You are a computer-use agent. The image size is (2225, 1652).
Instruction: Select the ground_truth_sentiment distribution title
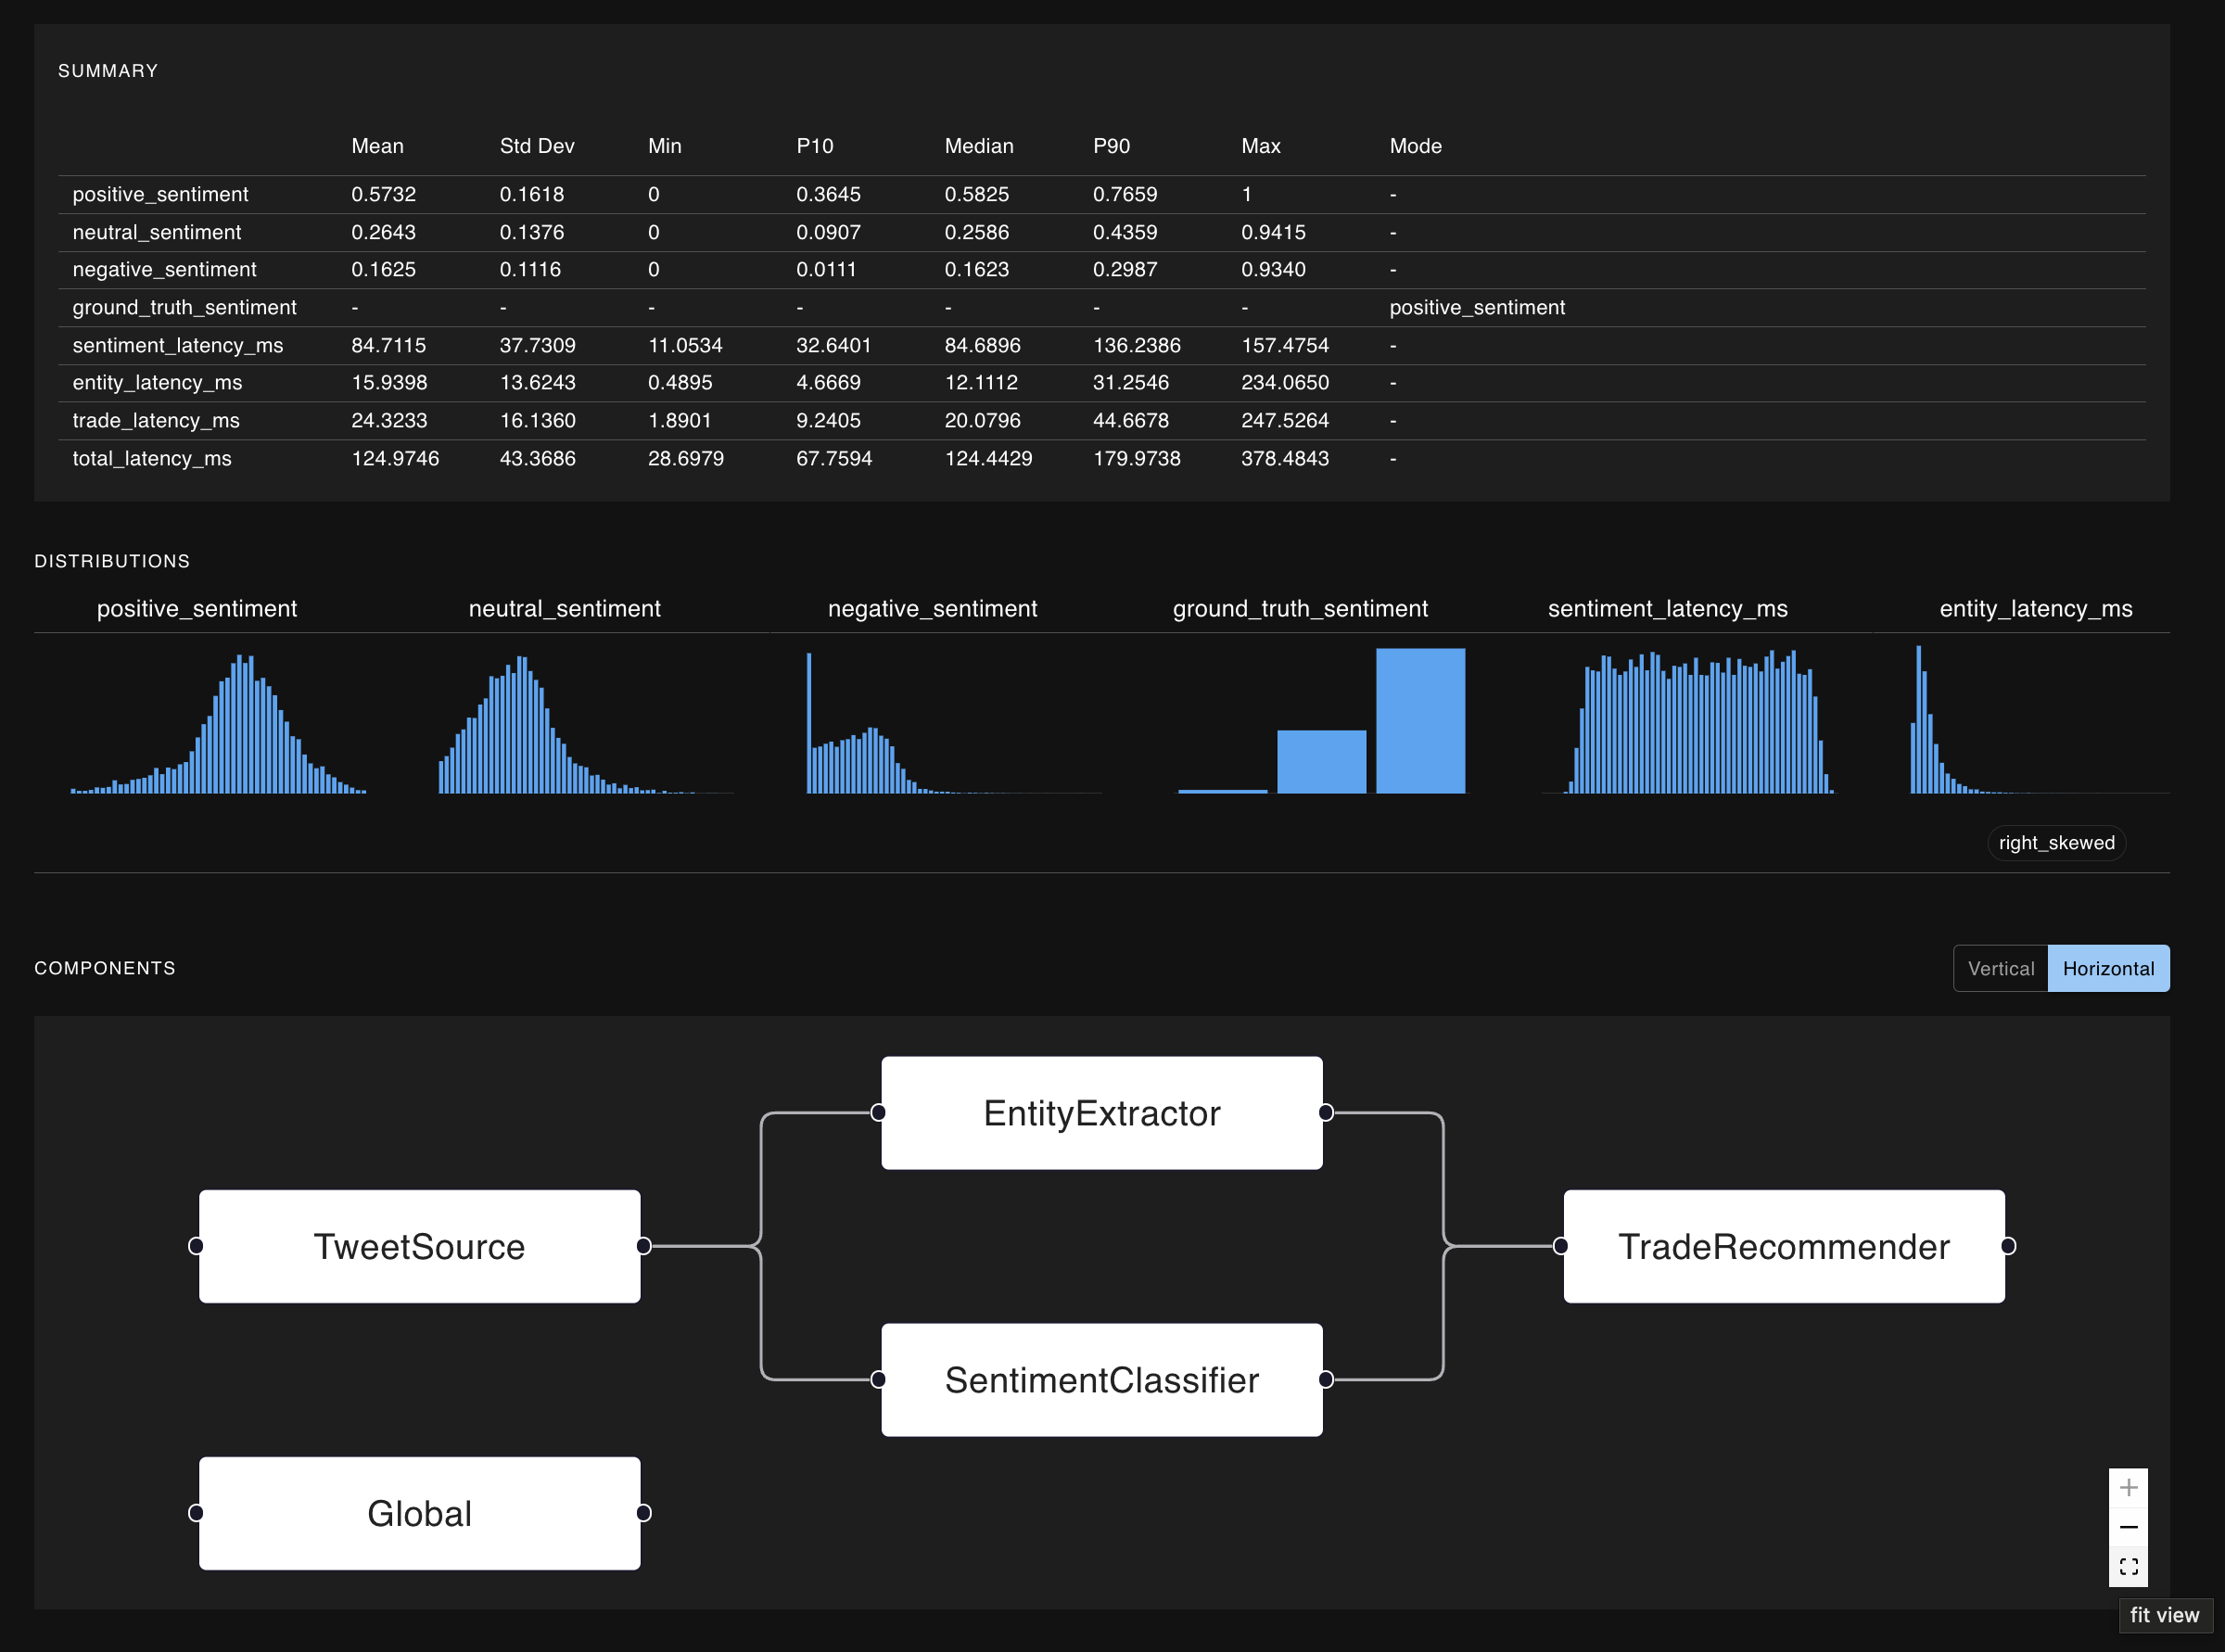click(1300, 608)
